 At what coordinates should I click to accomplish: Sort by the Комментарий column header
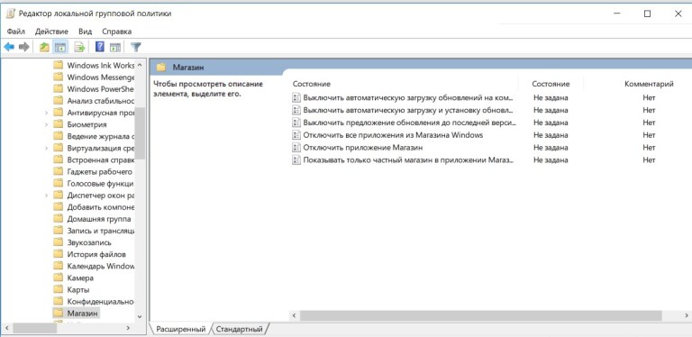(x=649, y=84)
